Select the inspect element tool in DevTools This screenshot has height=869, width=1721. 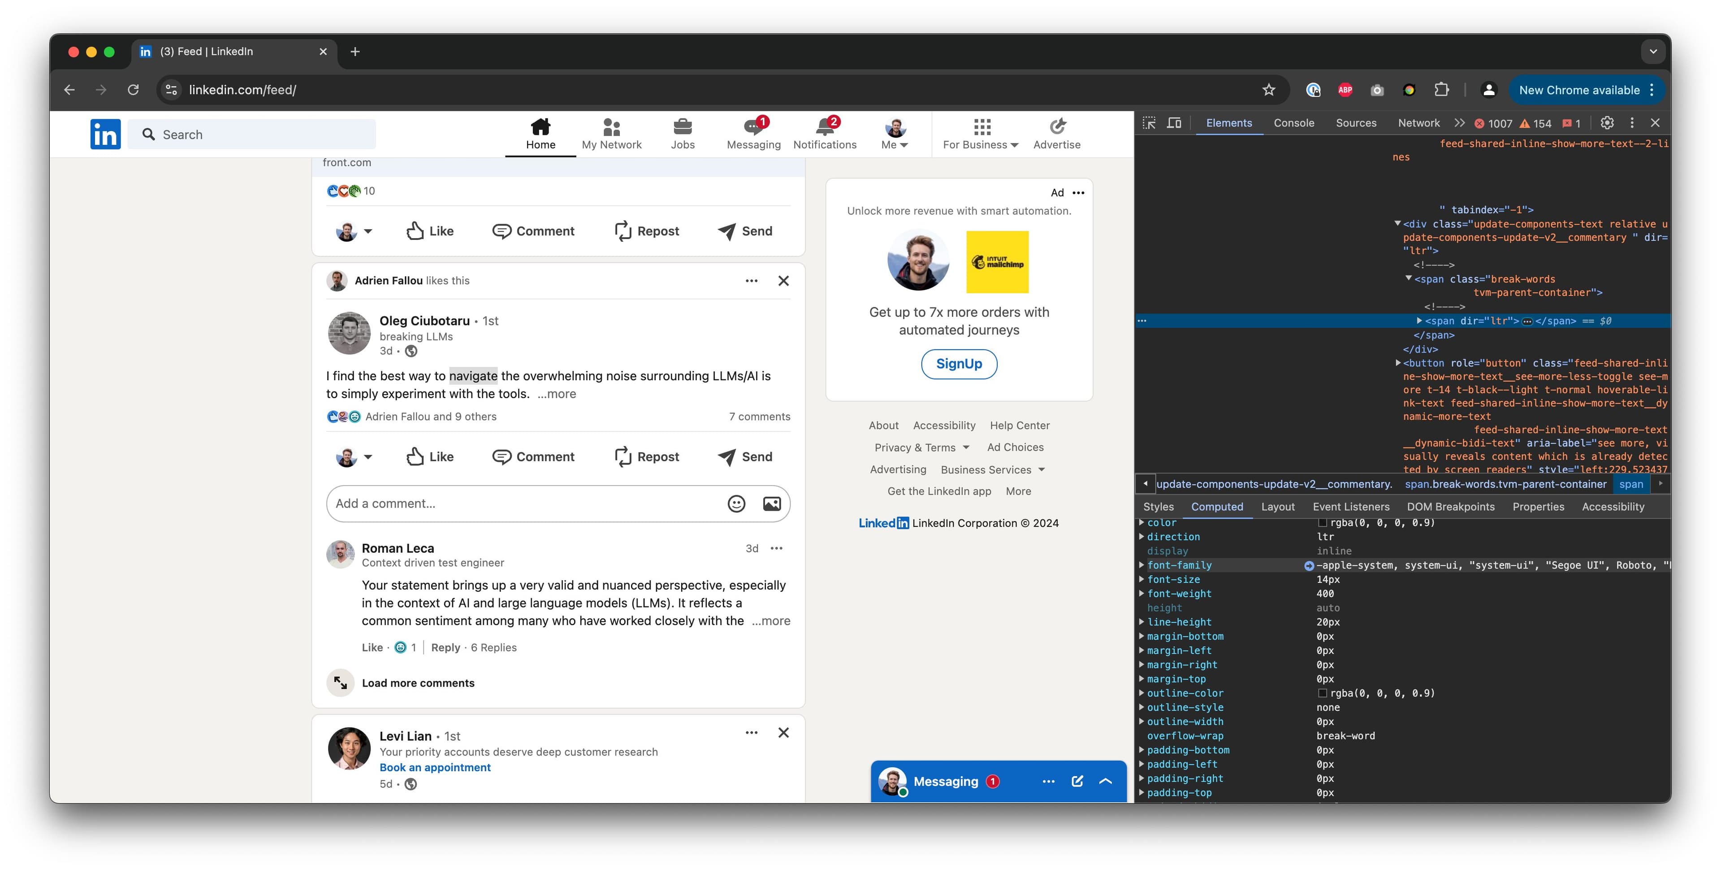pos(1150,122)
